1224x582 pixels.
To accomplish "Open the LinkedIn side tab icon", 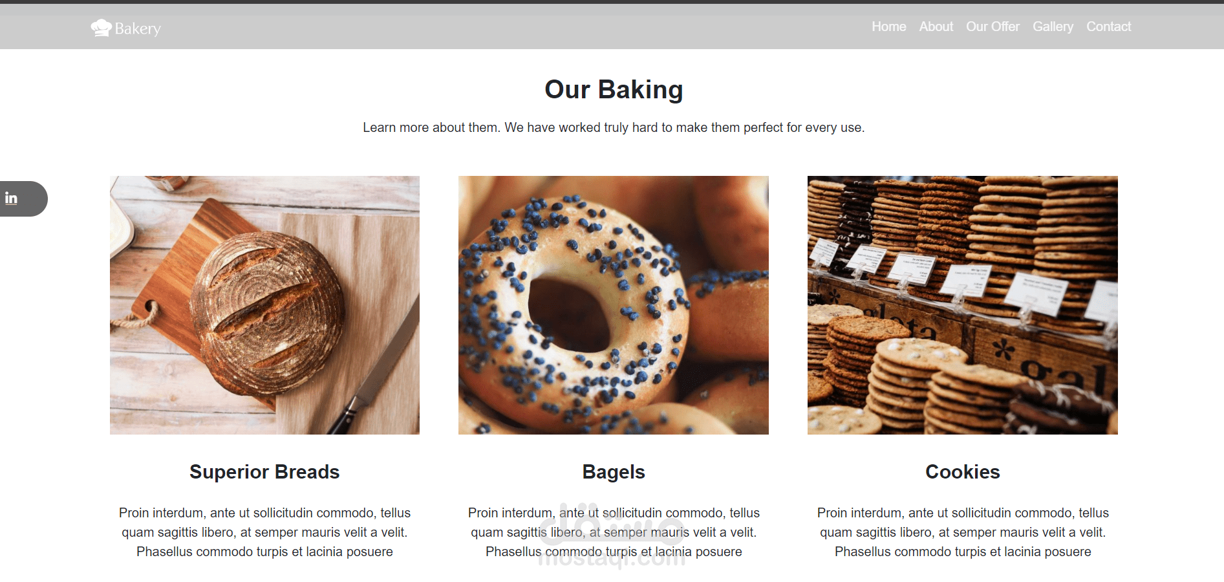I will coord(11,199).
